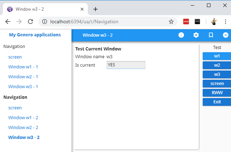Select Window w2 - 2 in sidebar
231x152 pixels.
(x=23, y=127)
